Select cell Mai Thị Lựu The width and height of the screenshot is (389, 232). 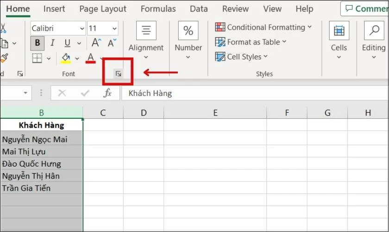41,151
